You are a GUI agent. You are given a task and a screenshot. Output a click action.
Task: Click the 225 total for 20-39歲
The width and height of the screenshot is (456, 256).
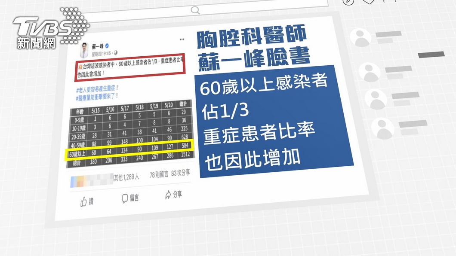[184, 128]
